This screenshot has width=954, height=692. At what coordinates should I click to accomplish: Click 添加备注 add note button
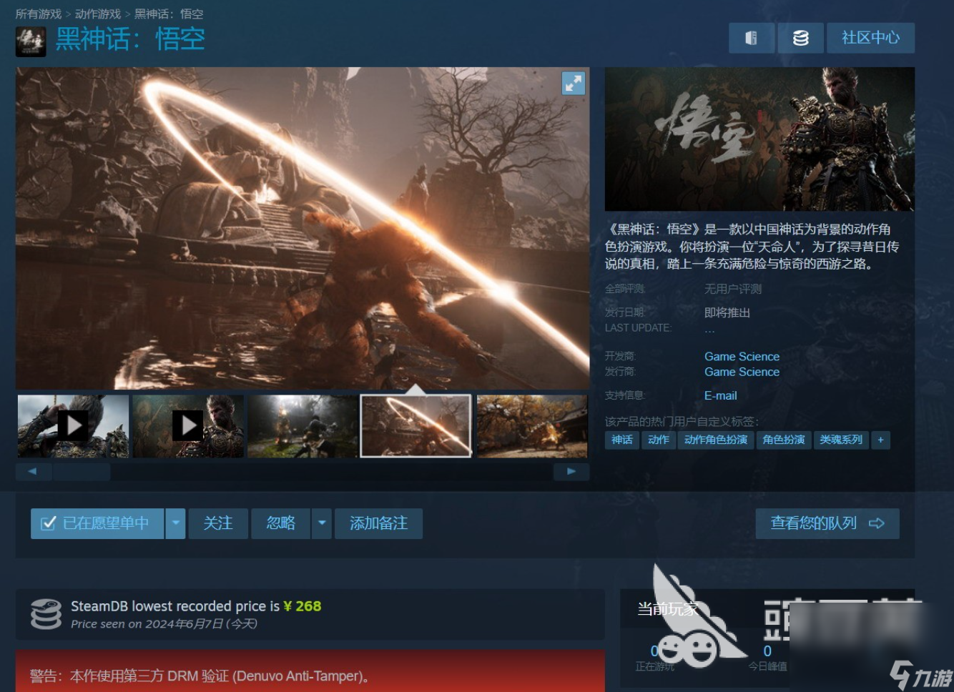tap(378, 523)
